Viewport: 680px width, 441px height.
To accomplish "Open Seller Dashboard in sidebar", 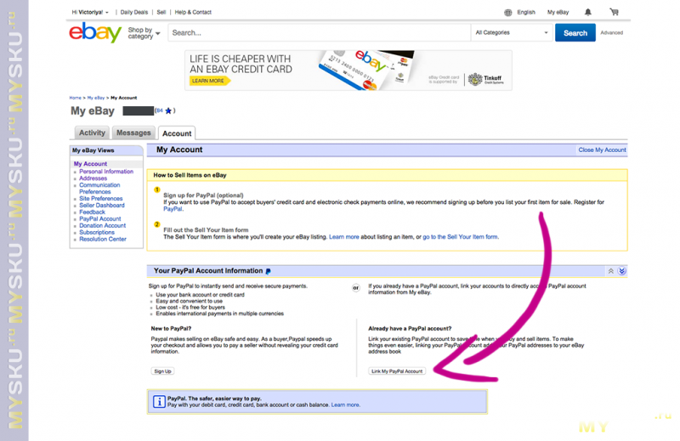I will pyautogui.click(x=101, y=205).
